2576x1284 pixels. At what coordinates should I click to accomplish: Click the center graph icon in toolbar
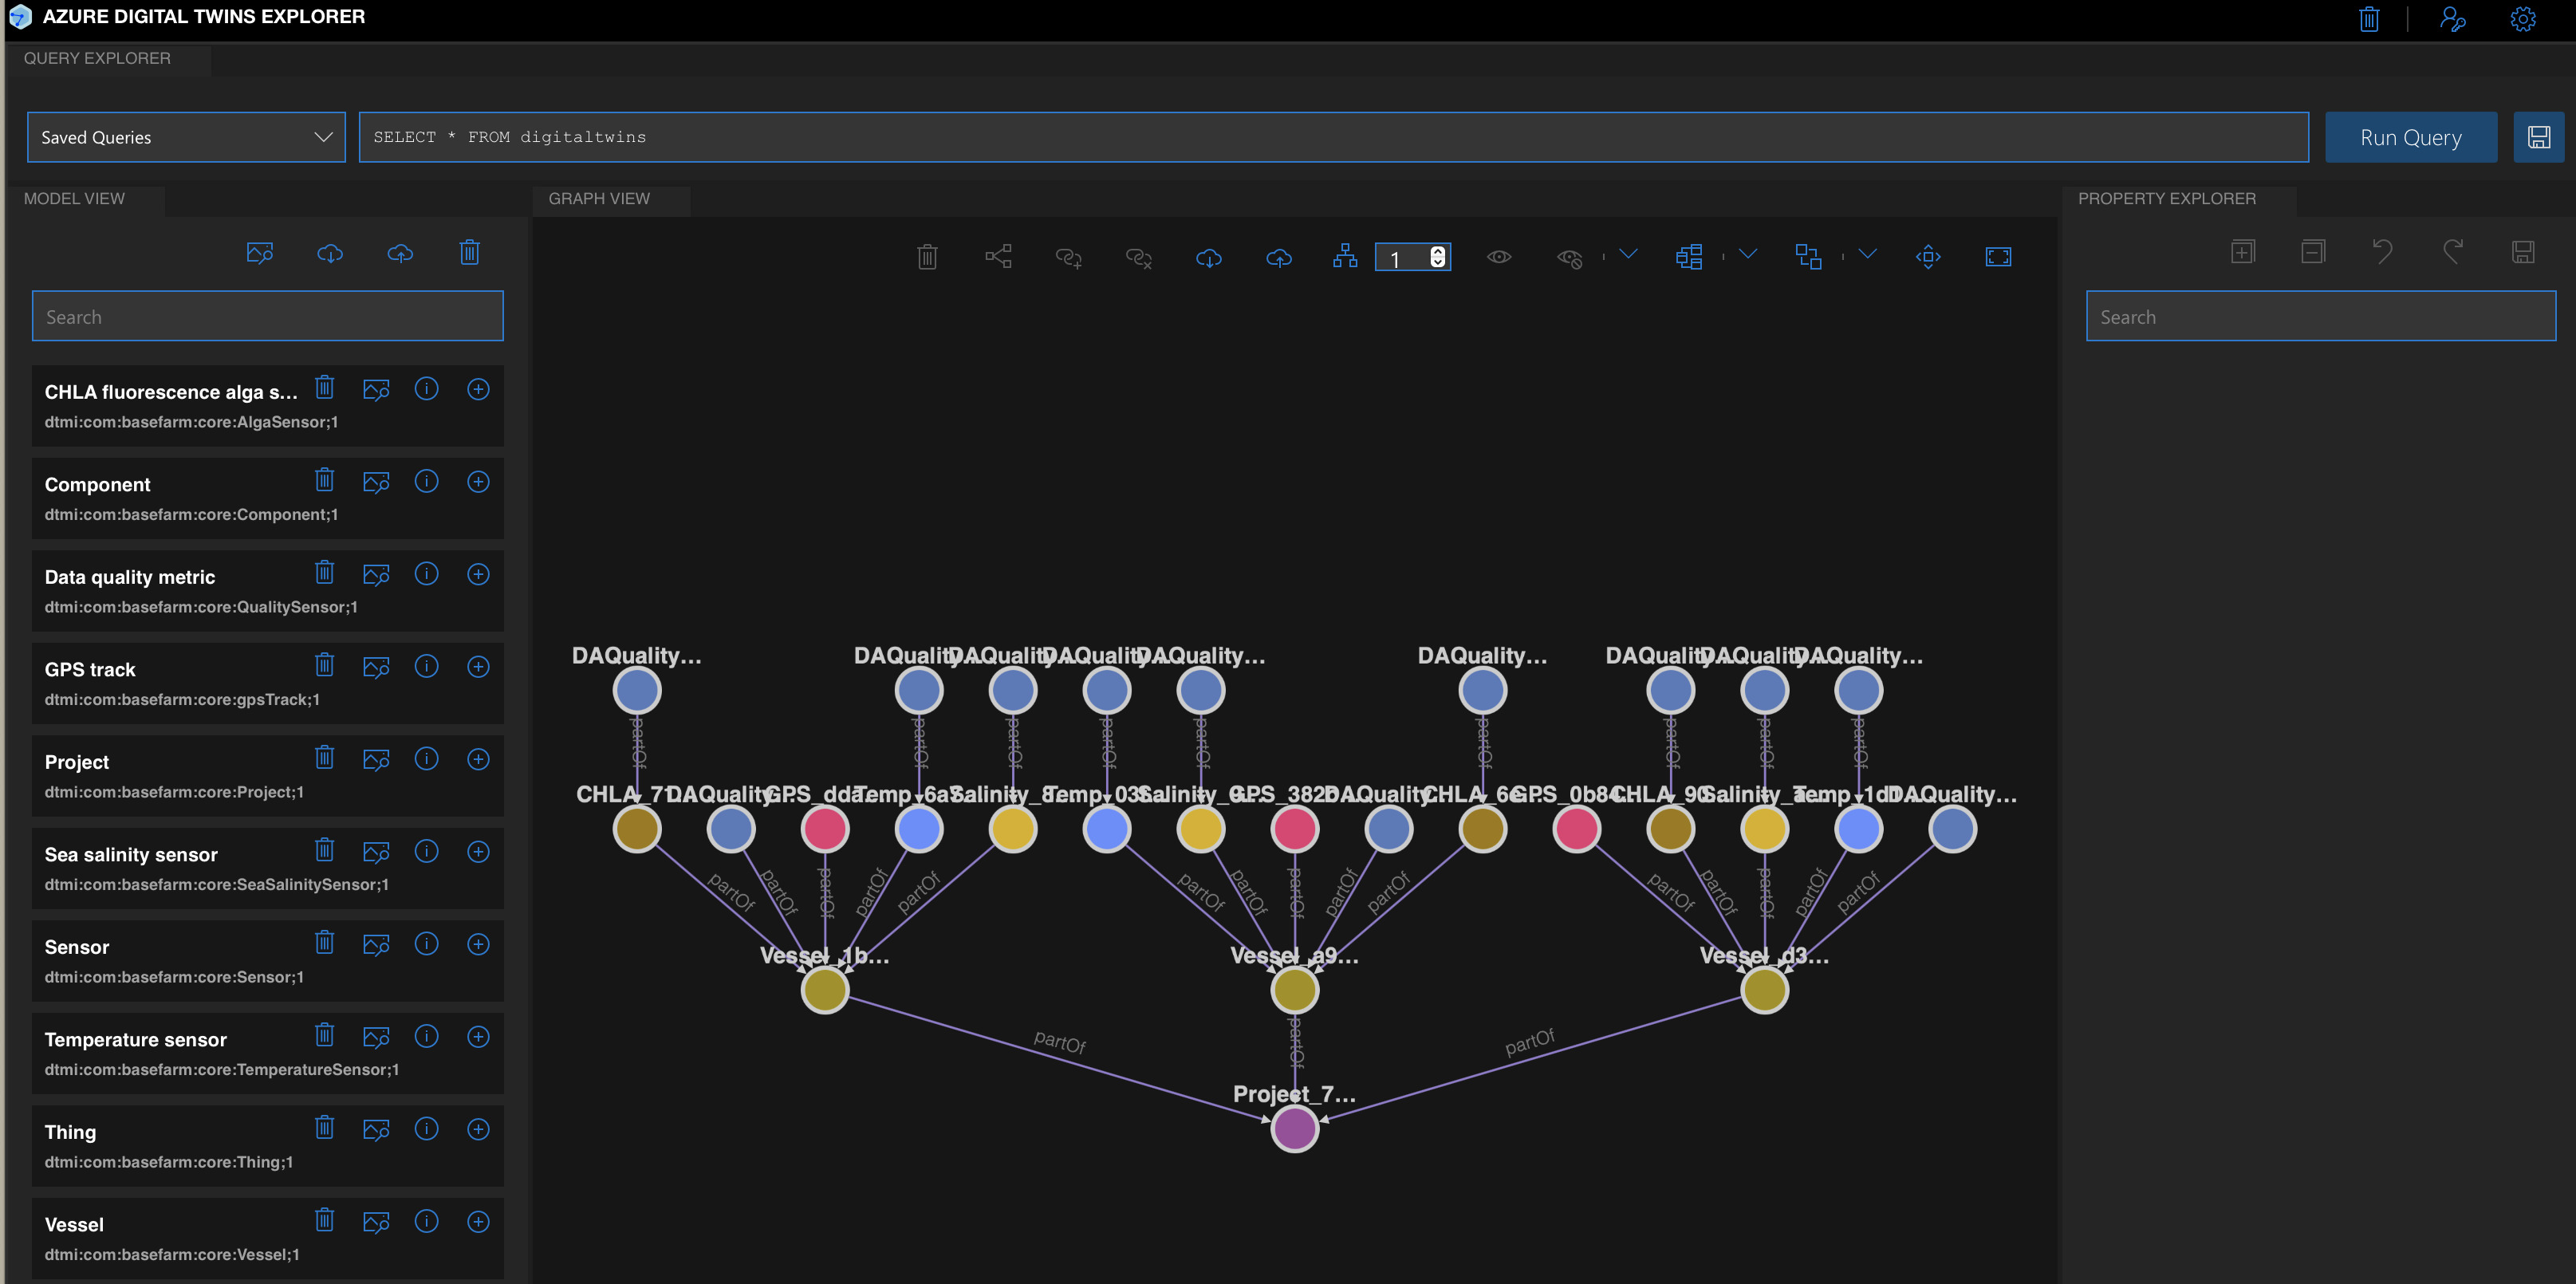click(x=1928, y=258)
